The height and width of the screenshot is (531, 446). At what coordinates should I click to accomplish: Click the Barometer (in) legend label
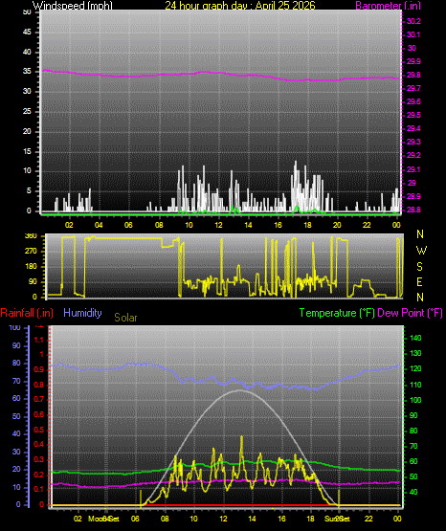tap(388, 5)
